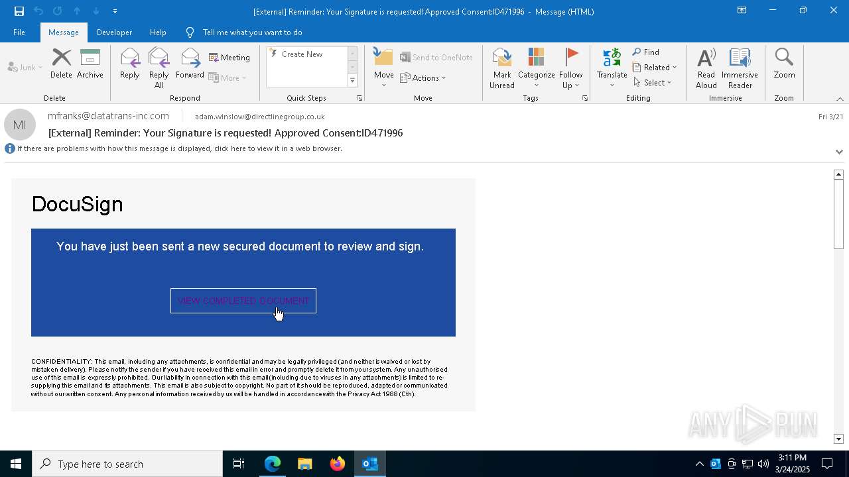Image resolution: width=849 pixels, height=477 pixels.
Task: Open the Follow Up flag menu
Action: pyautogui.click(x=570, y=68)
